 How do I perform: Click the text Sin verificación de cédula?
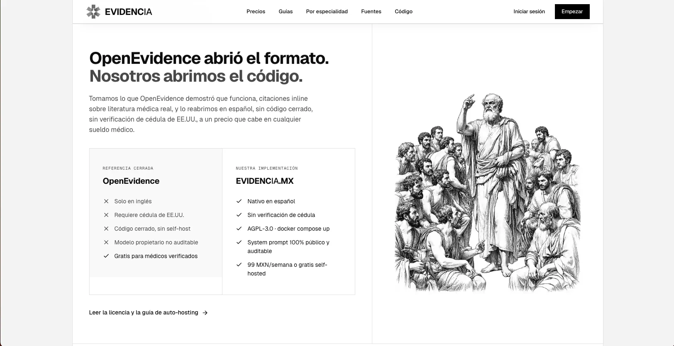coord(281,215)
